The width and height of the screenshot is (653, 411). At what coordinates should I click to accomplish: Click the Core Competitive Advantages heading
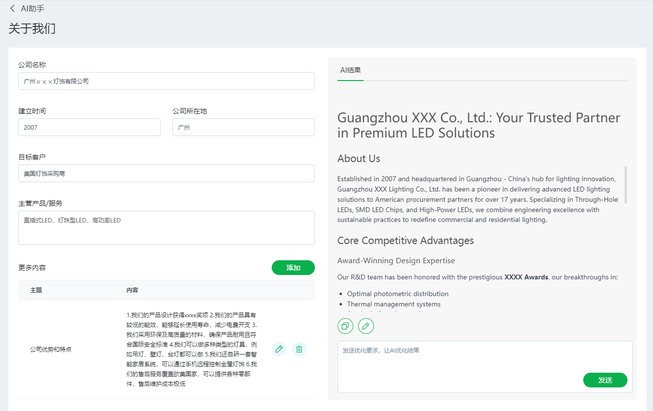pos(405,241)
